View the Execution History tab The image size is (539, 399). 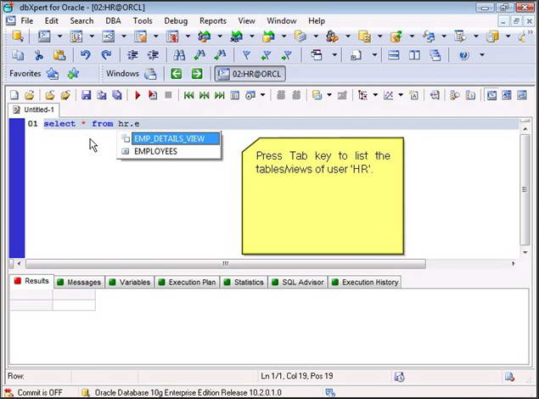click(x=365, y=282)
